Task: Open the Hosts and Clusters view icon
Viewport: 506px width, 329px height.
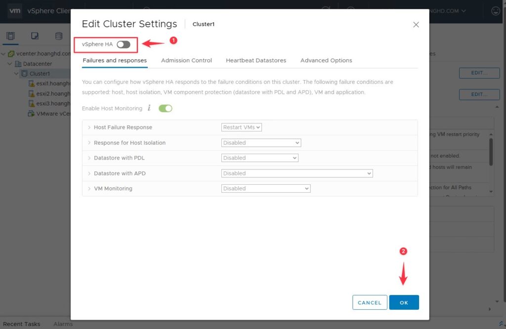Action: (x=11, y=36)
